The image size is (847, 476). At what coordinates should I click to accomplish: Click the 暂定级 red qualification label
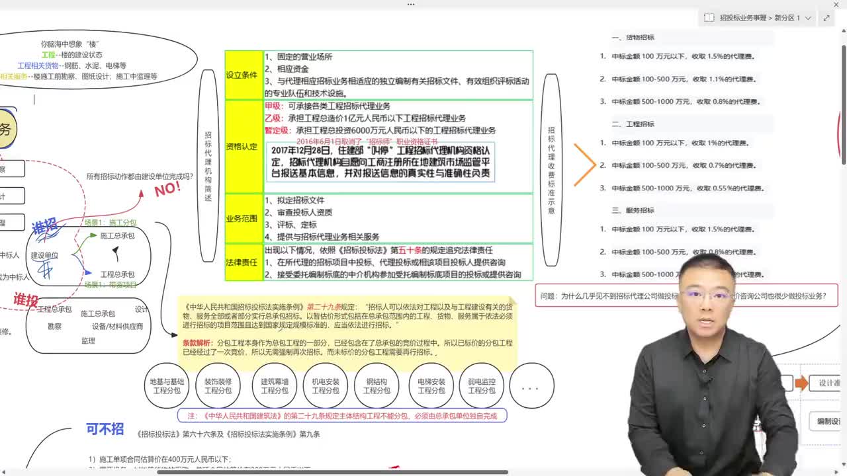[x=277, y=130]
